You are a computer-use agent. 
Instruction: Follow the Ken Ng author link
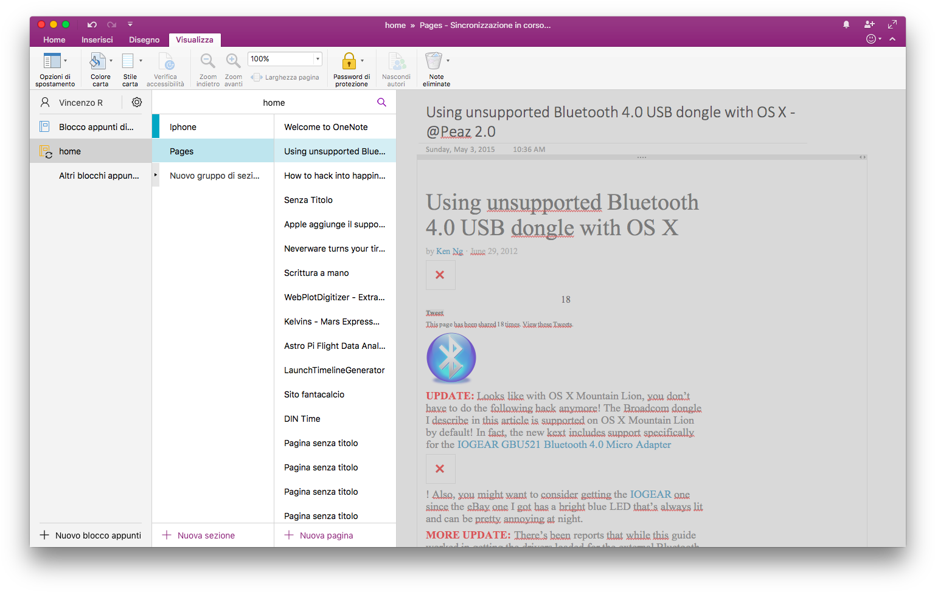point(450,251)
